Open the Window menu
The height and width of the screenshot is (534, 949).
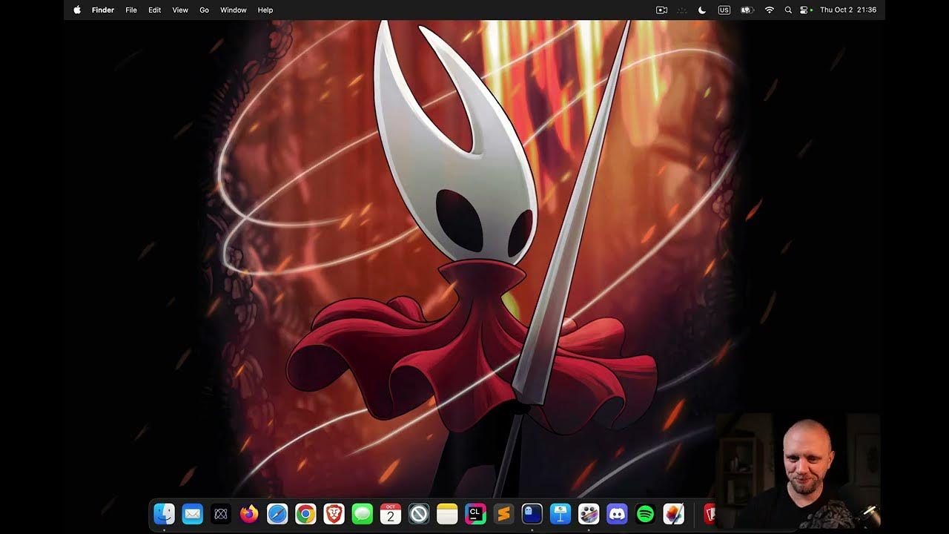(234, 10)
